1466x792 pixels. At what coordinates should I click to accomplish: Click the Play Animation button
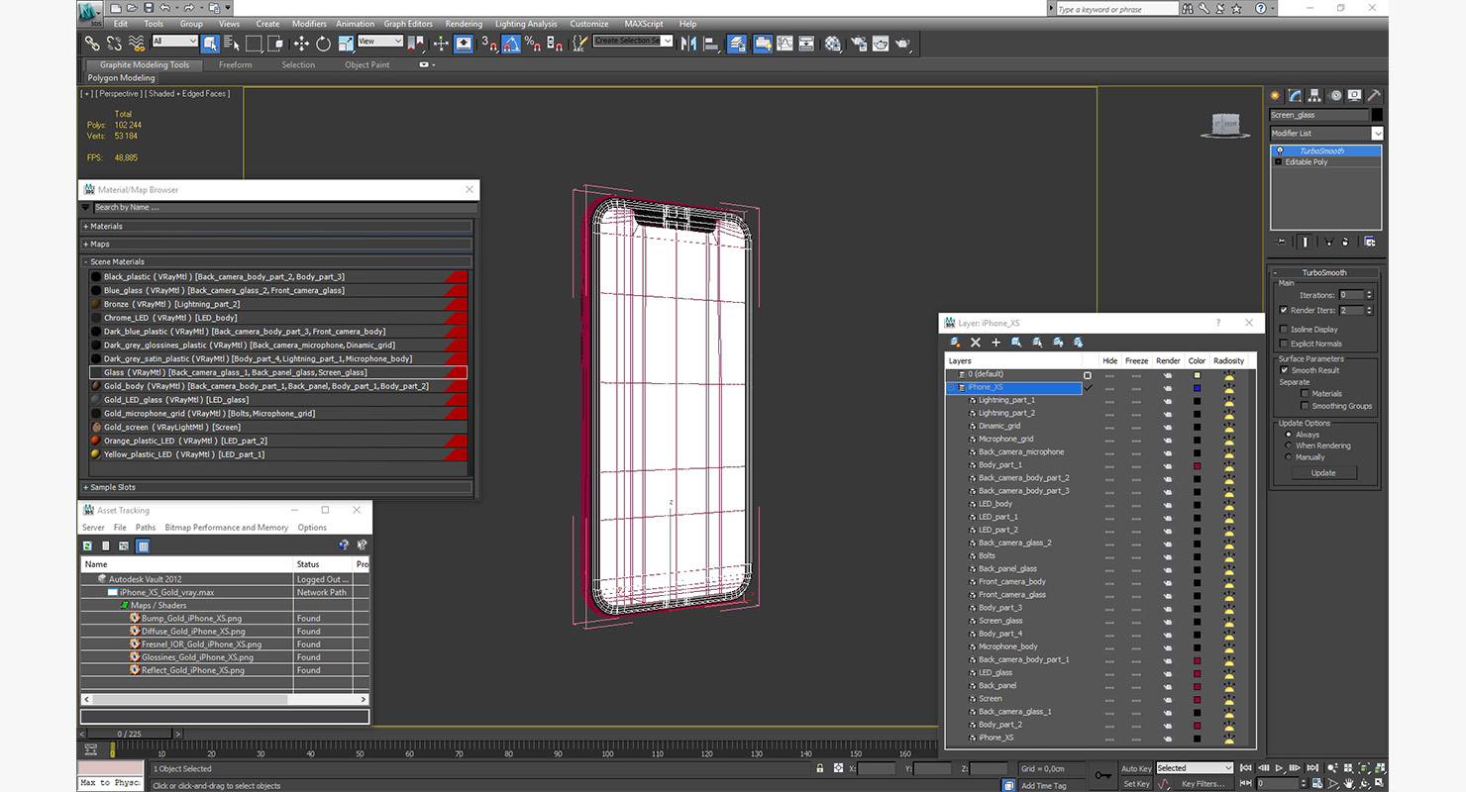[1279, 767]
